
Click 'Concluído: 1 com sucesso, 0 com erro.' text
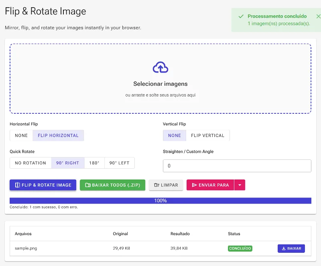44,207
